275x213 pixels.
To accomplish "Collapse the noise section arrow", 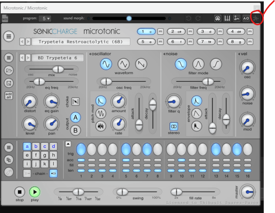I will click(163, 54).
